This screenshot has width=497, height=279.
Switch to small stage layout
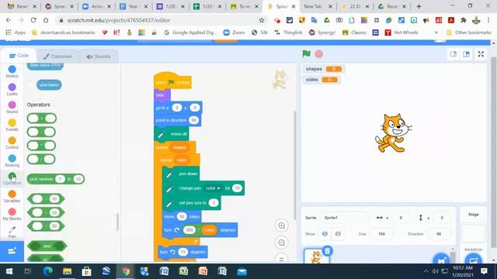pos(454,54)
